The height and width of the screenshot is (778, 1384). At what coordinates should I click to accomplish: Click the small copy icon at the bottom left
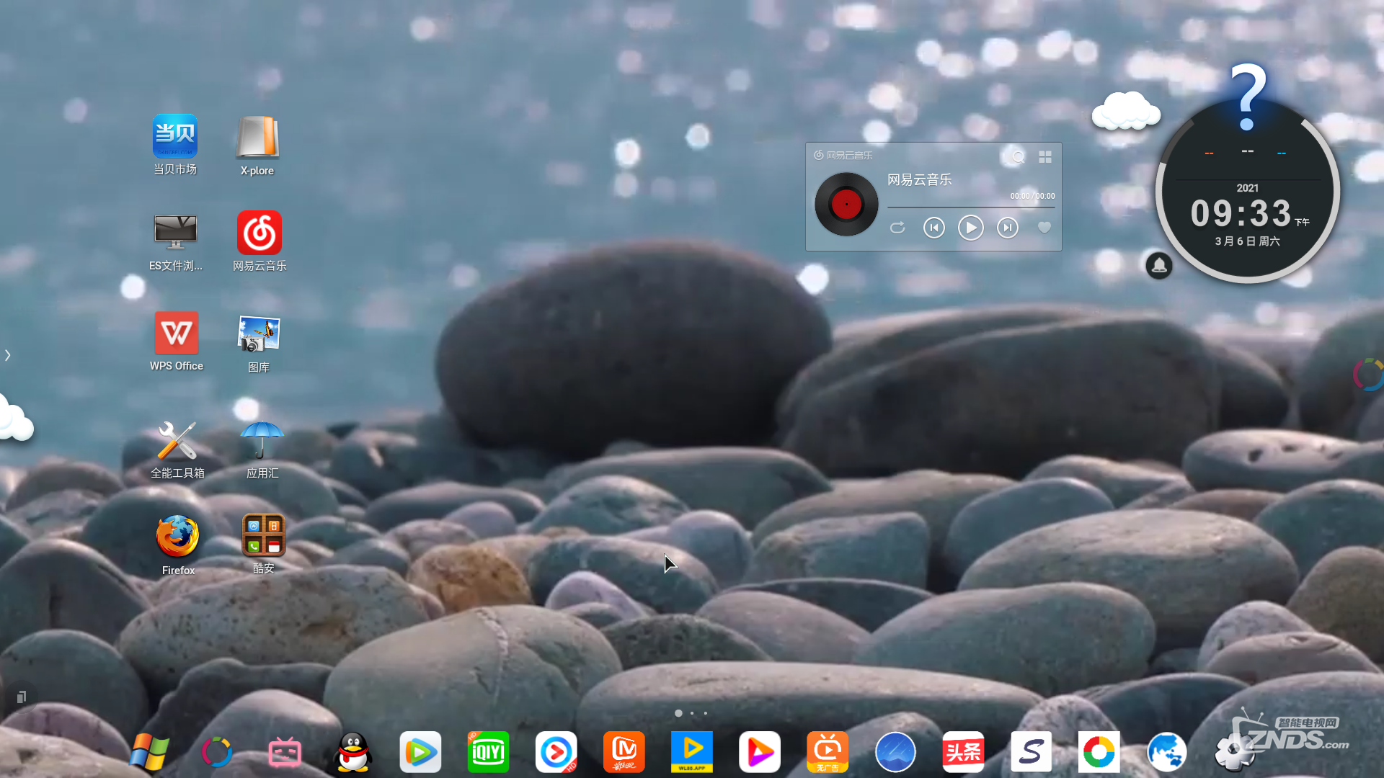tap(22, 697)
